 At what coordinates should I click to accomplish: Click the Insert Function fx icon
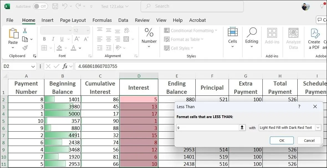[65, 66]
